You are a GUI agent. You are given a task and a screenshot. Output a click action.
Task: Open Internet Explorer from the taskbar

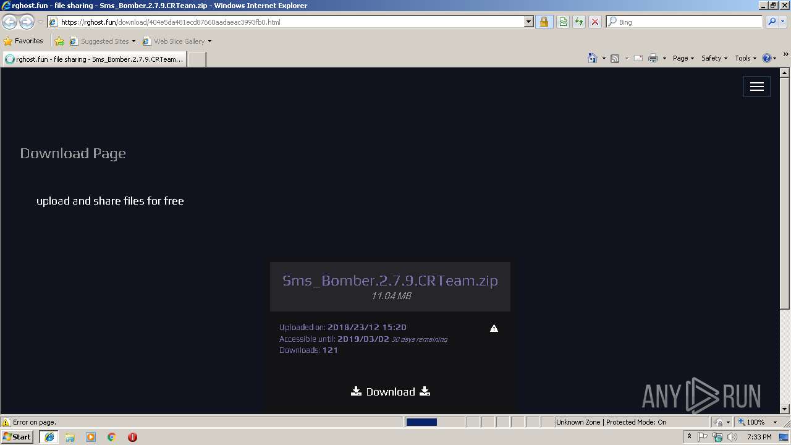49,437
